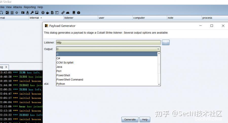Viewport: 228px width, 123px height.
Task: Open the Help book icon in toolbar
Action: click(74, 13)
